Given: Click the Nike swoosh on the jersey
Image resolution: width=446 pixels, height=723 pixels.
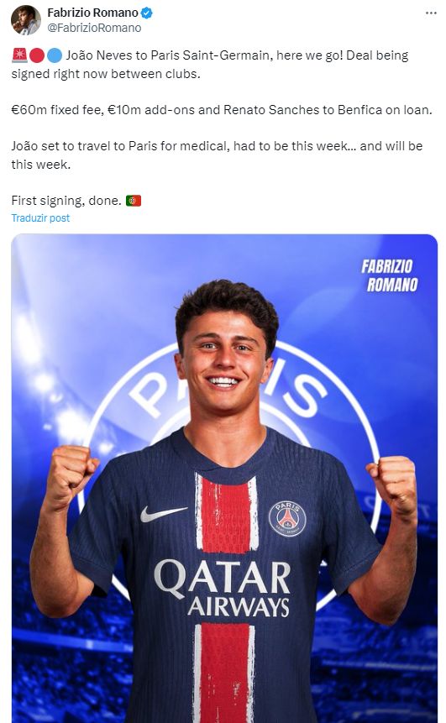Looking at the screenshot, I should click(x=163, y=513).
